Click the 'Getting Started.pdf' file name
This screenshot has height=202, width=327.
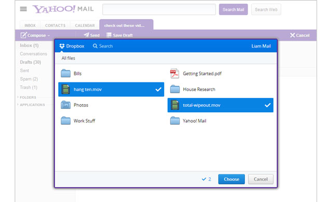tap(202, 74)
